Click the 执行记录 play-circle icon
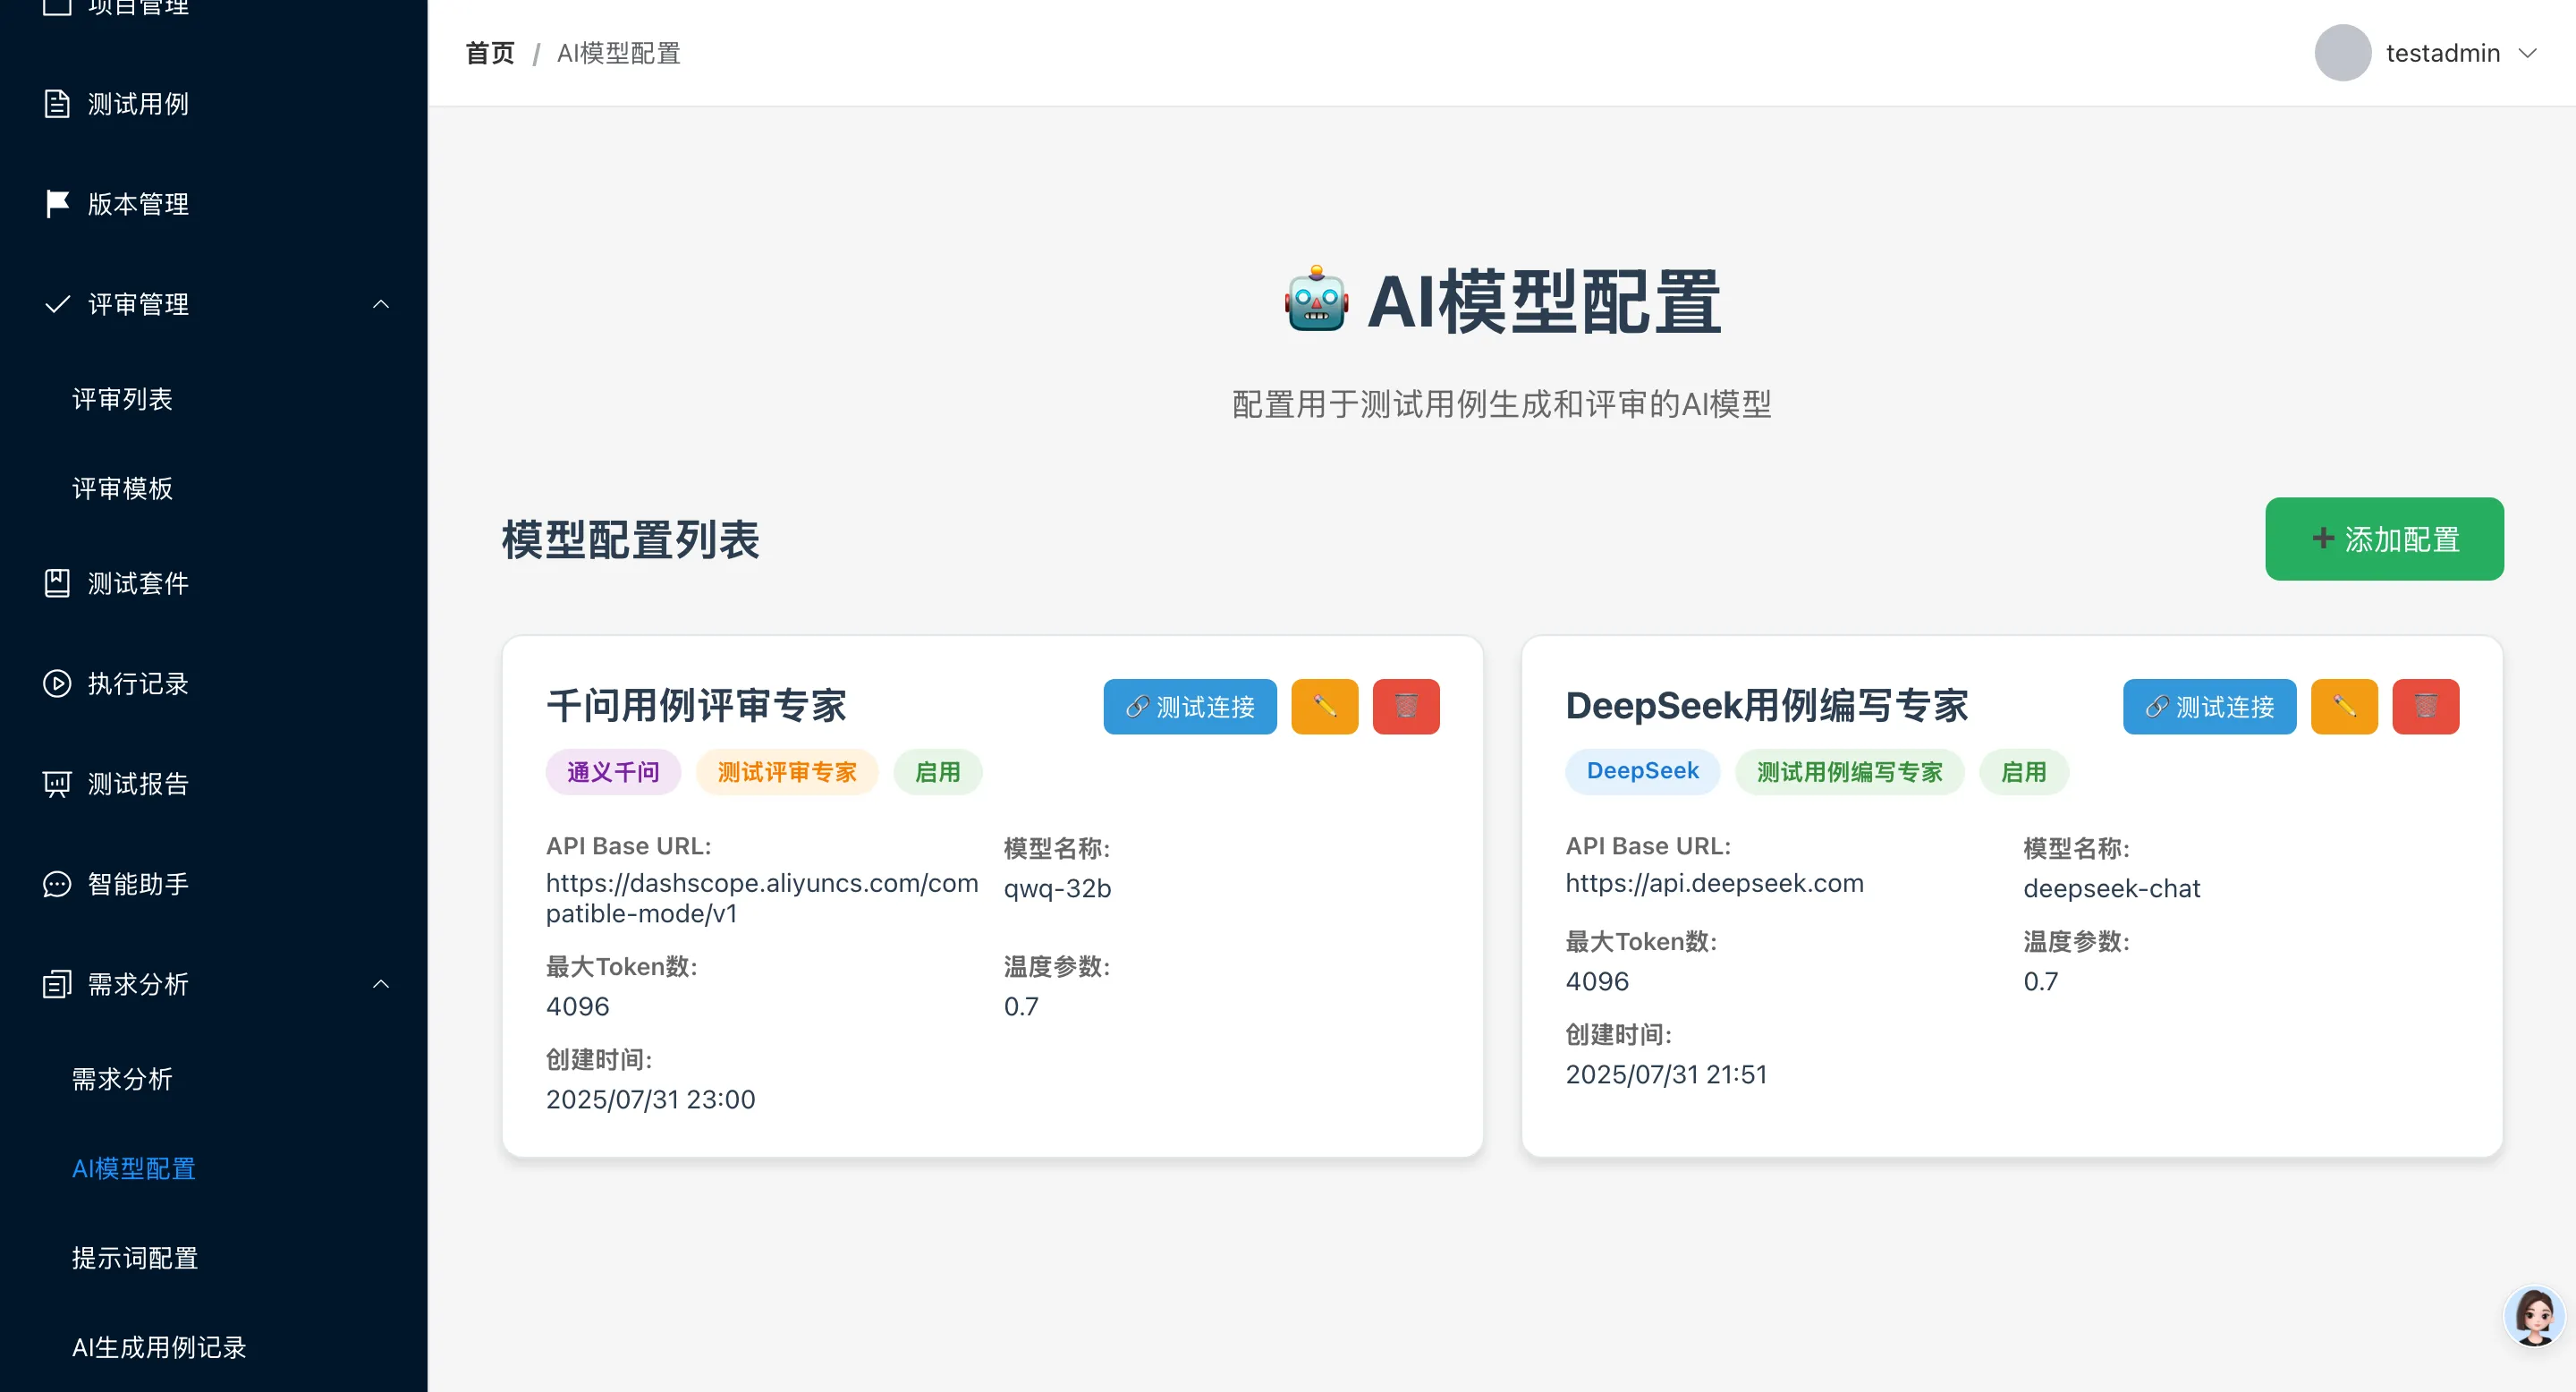Screen dimensions: 2576x1392 pyautogui.click(x=57, y=684)
